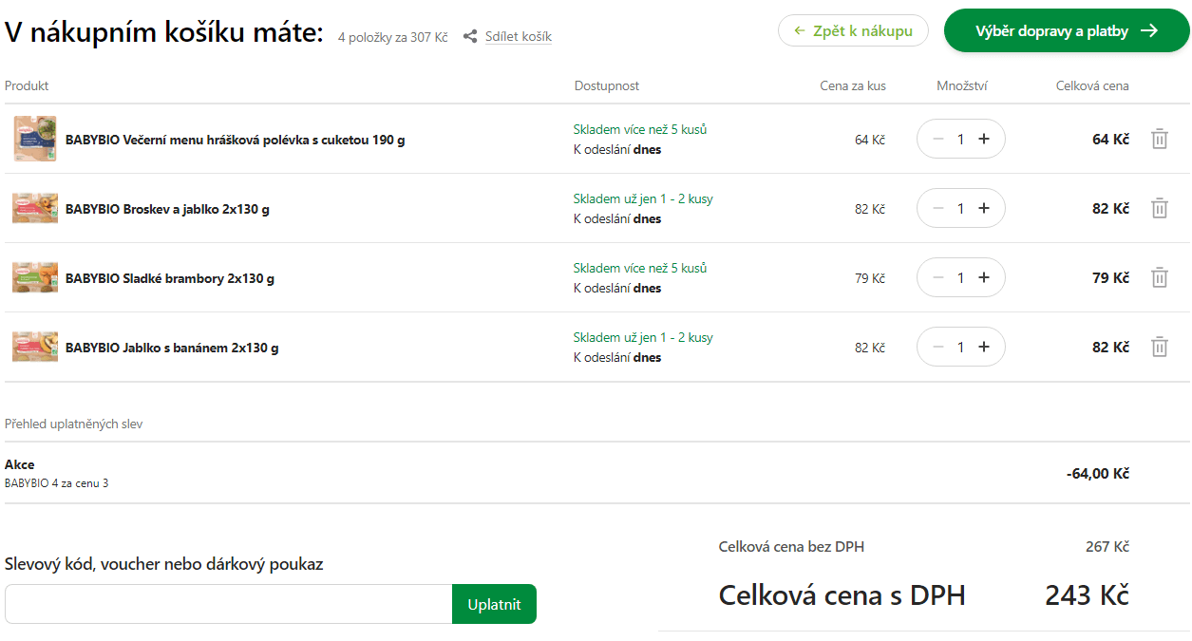Reduce quantity of Sladké brambory

point(938,277)
